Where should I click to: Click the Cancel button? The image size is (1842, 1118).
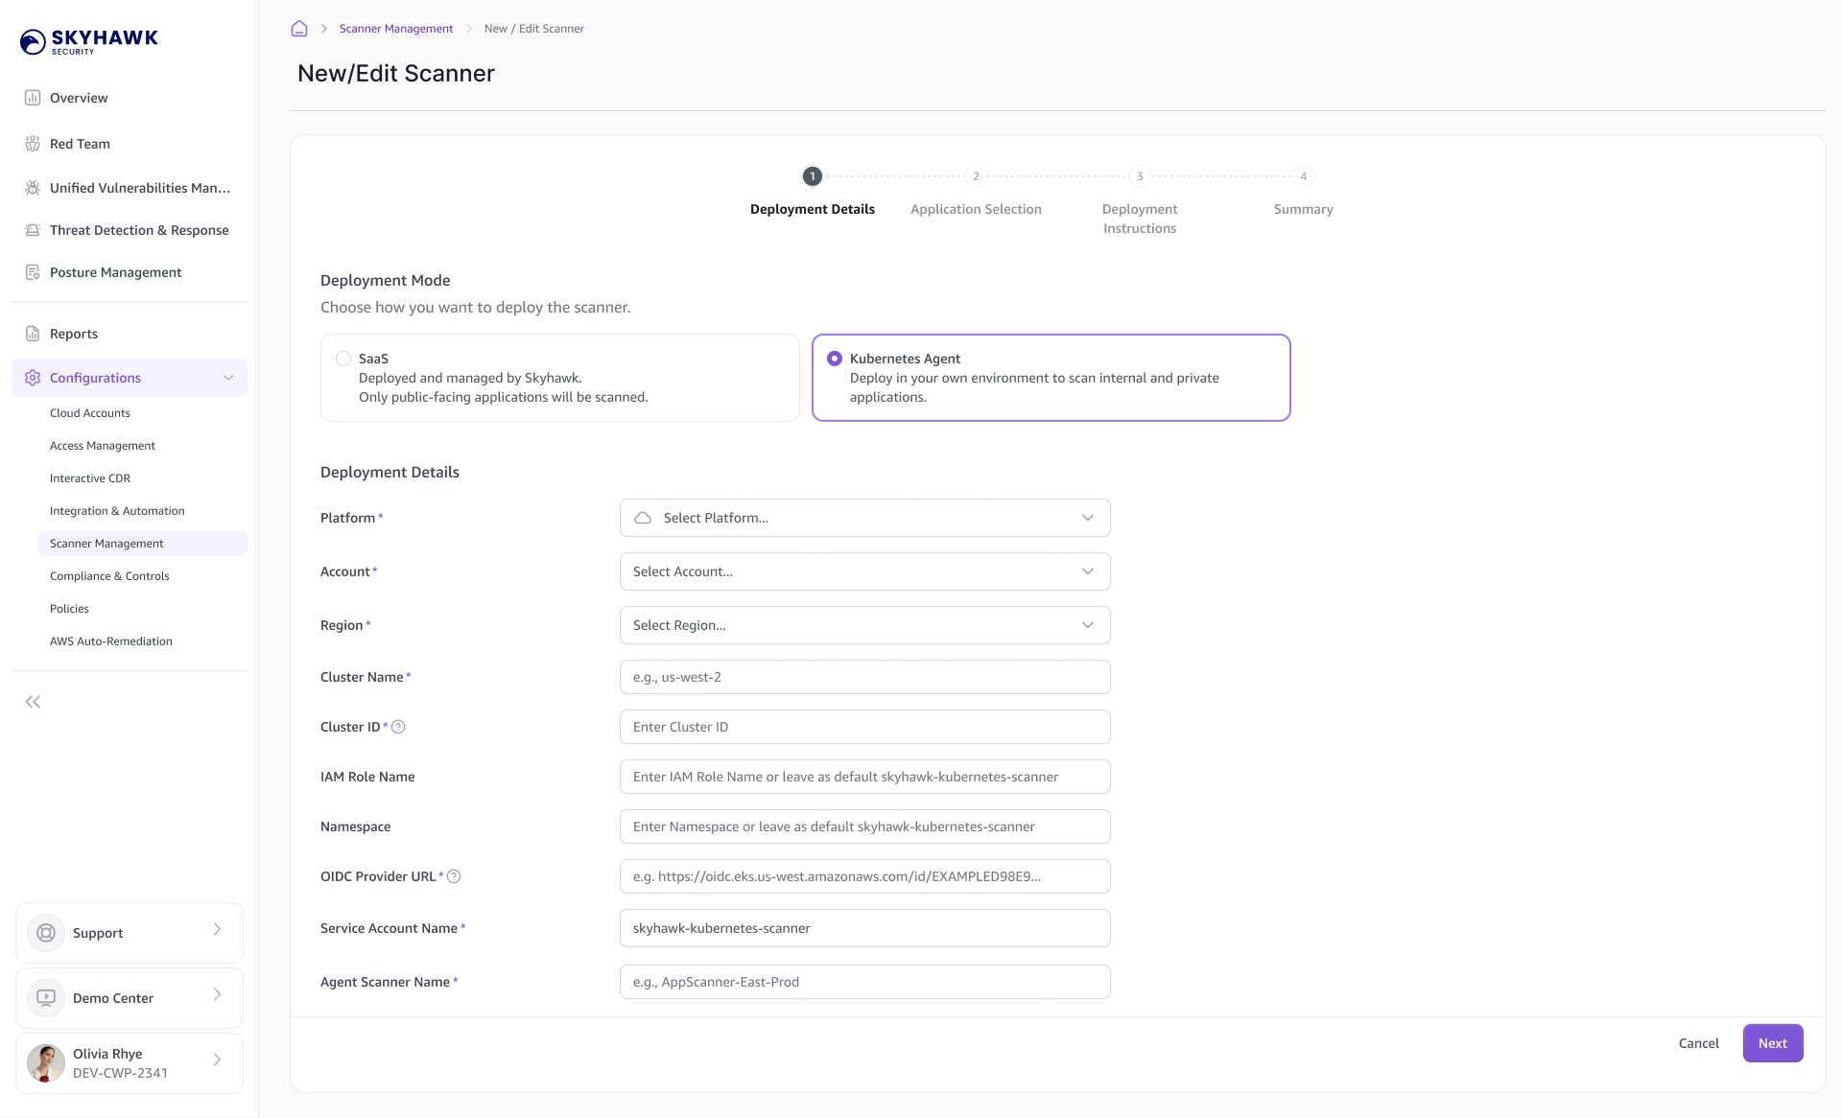pos(1698,1043)
